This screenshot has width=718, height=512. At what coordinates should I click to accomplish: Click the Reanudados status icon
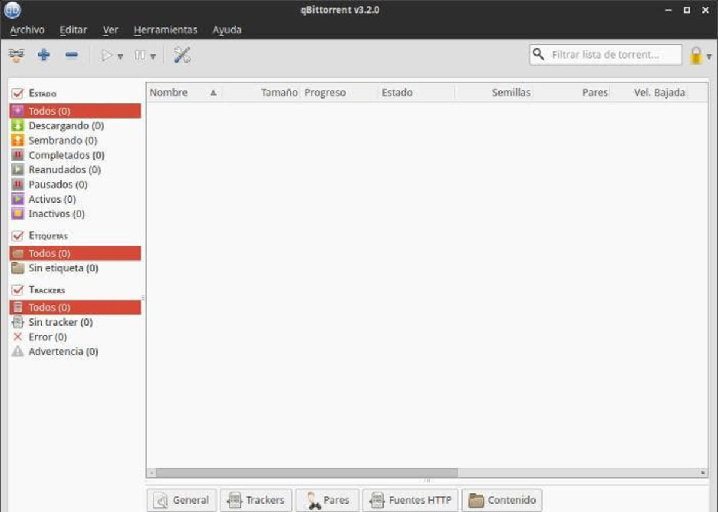pos(18,170)
